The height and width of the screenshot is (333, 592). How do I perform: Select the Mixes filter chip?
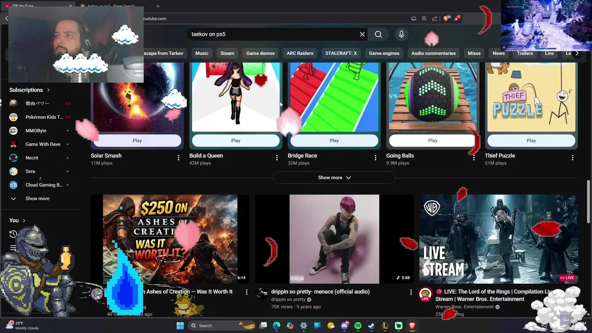click(x=474, y=53)
